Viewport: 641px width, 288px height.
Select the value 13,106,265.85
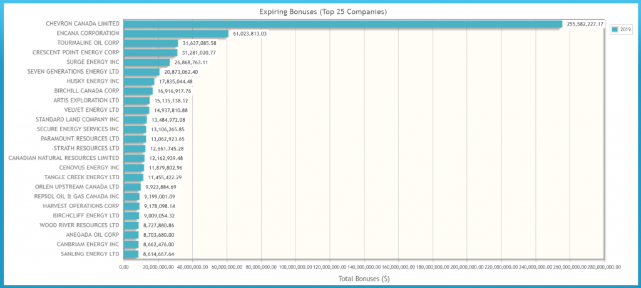pos(168,130)
